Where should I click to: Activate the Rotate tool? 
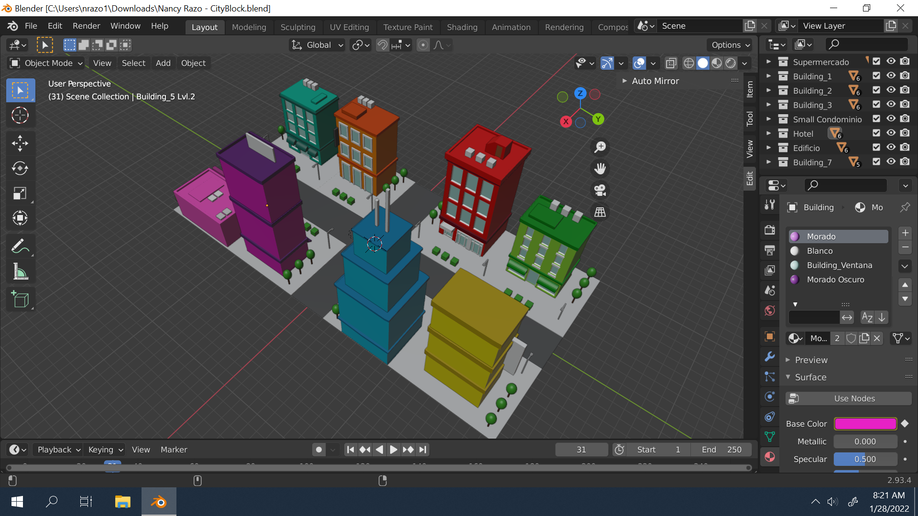pyautogui.click(x=20, y=168)
